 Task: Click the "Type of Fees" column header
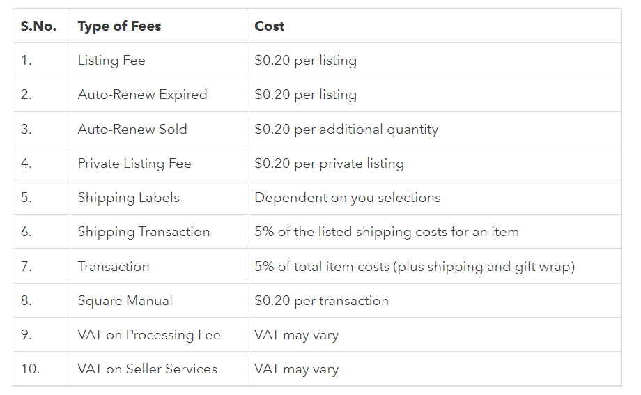tap(119, 26)
